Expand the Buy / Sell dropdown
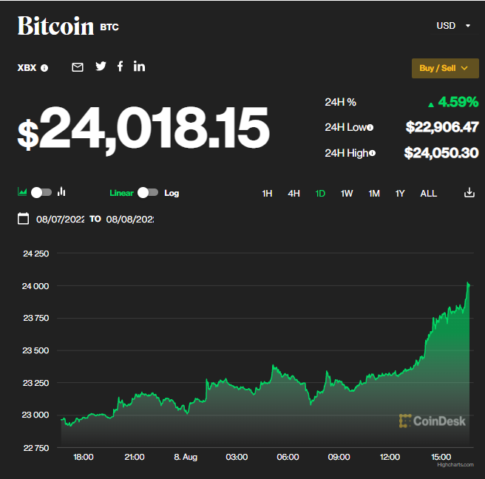485x479 pixels. (444, 68)
